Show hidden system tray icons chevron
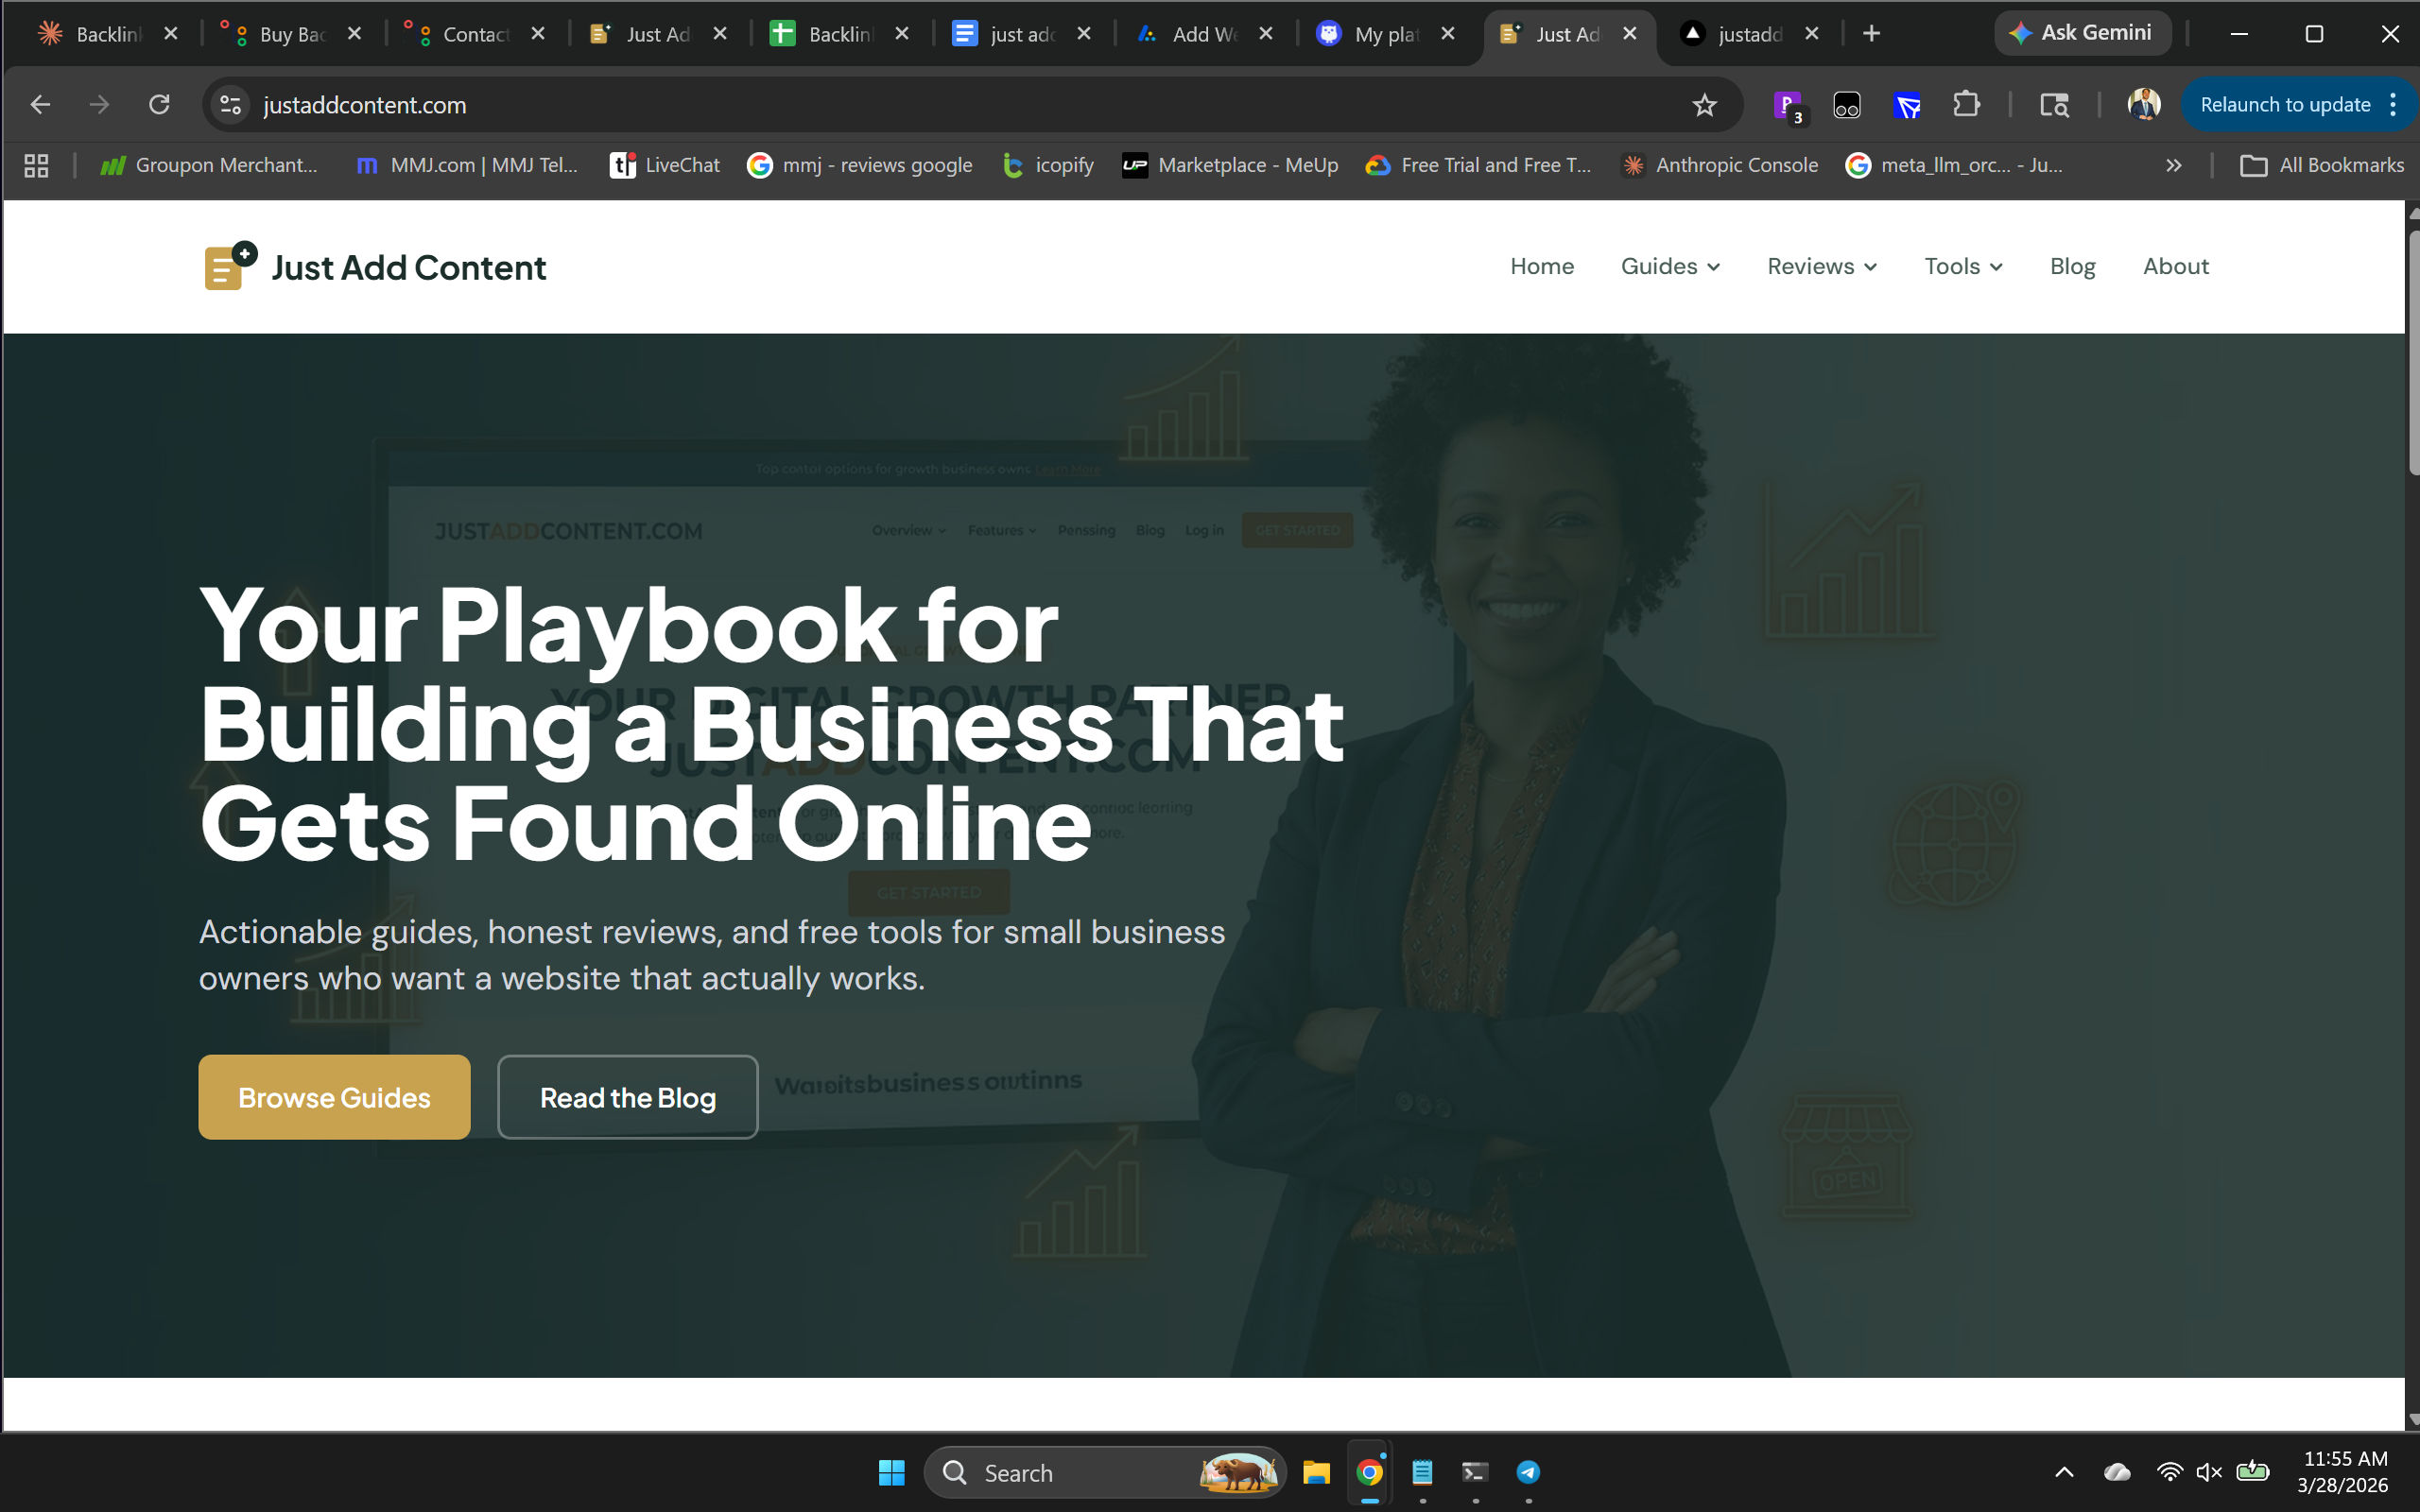 (2064, 1472)
